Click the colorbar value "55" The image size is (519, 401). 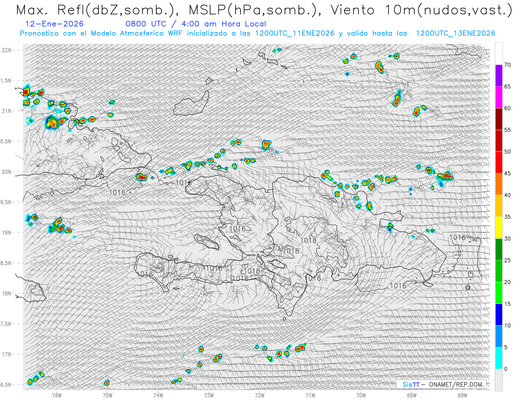(507, 130)
